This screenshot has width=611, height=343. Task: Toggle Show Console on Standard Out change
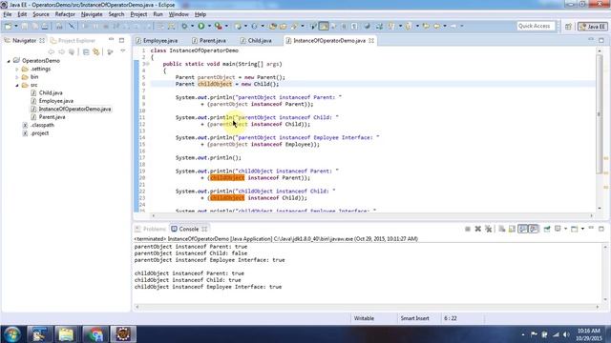coord(523,229)
